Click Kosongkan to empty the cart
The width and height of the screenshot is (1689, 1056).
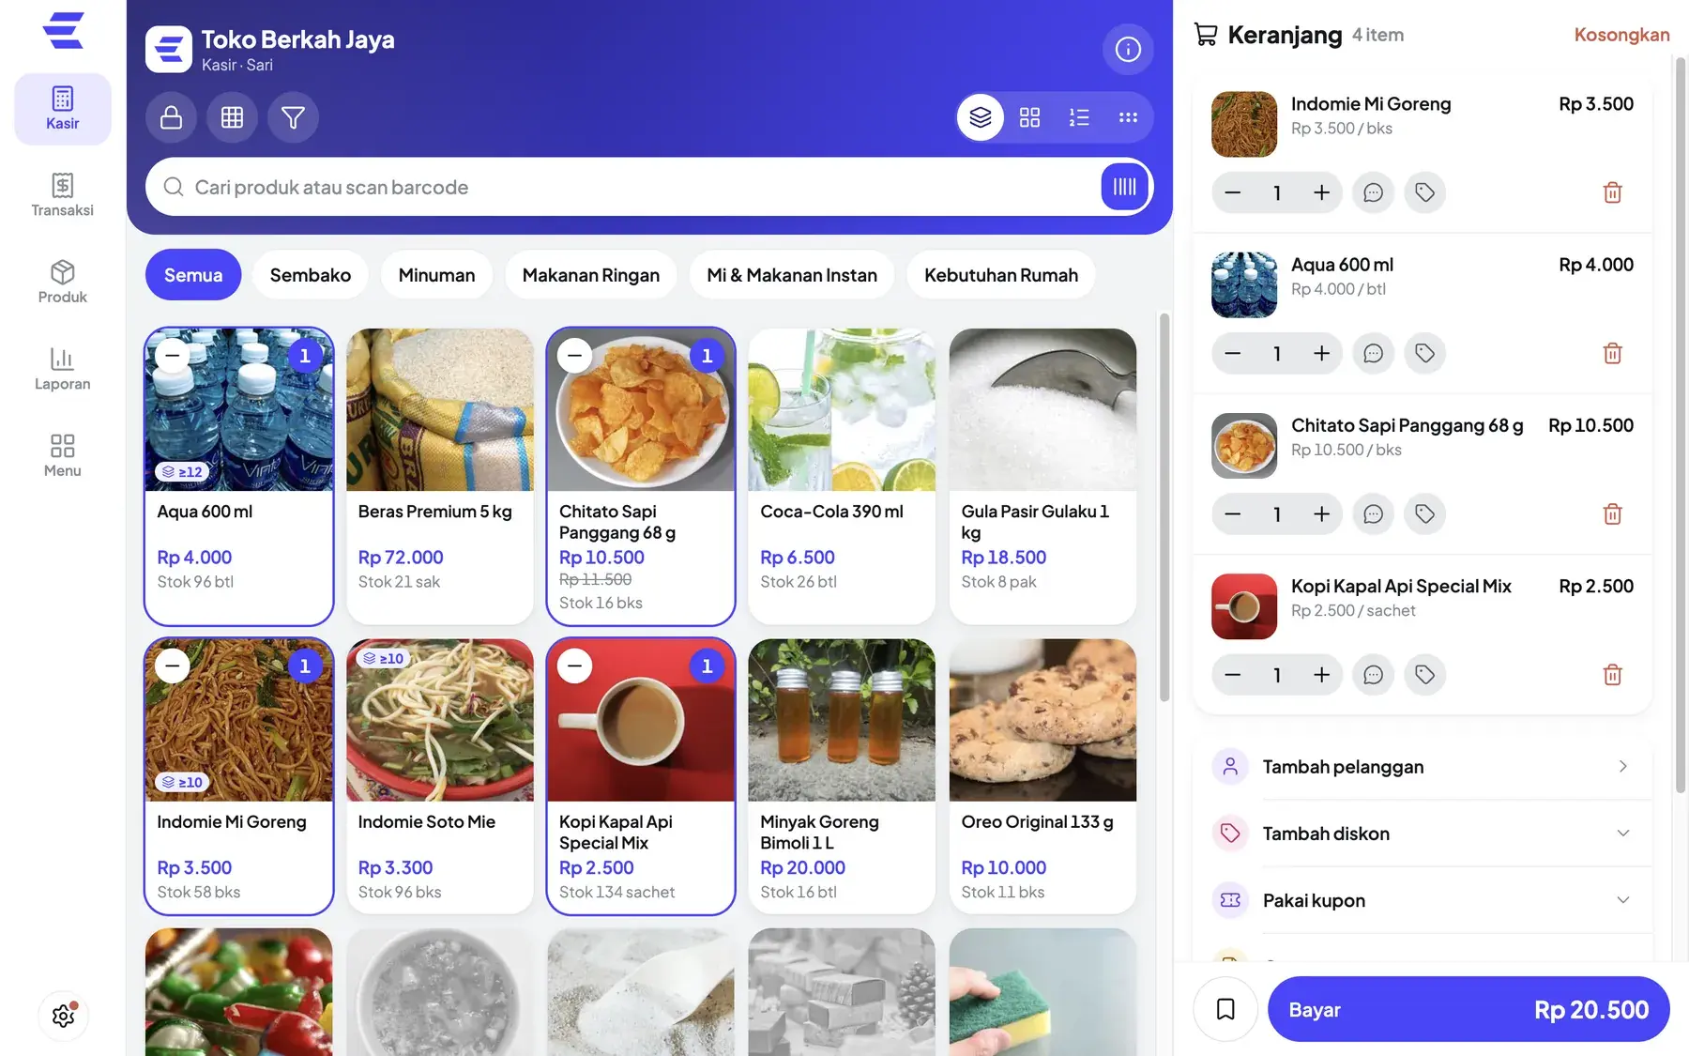point(1621,35)
